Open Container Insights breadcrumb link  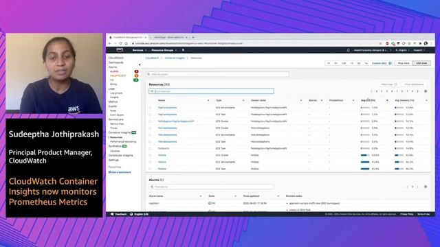175,58
